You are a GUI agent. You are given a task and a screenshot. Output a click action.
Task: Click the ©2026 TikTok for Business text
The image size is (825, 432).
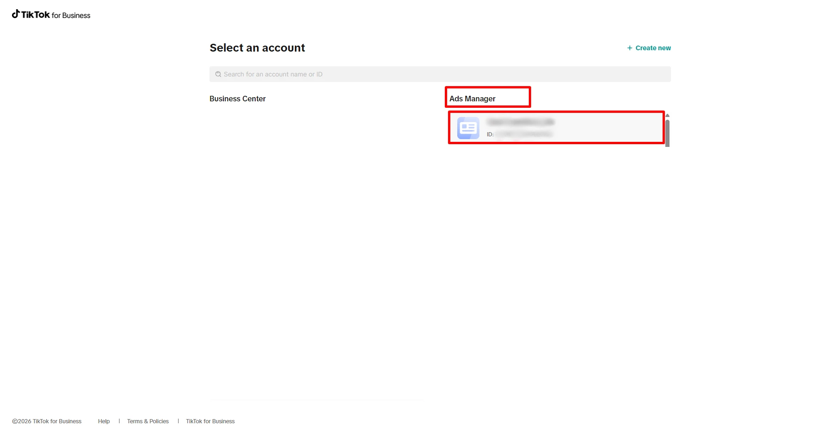(x=47, y=421)
